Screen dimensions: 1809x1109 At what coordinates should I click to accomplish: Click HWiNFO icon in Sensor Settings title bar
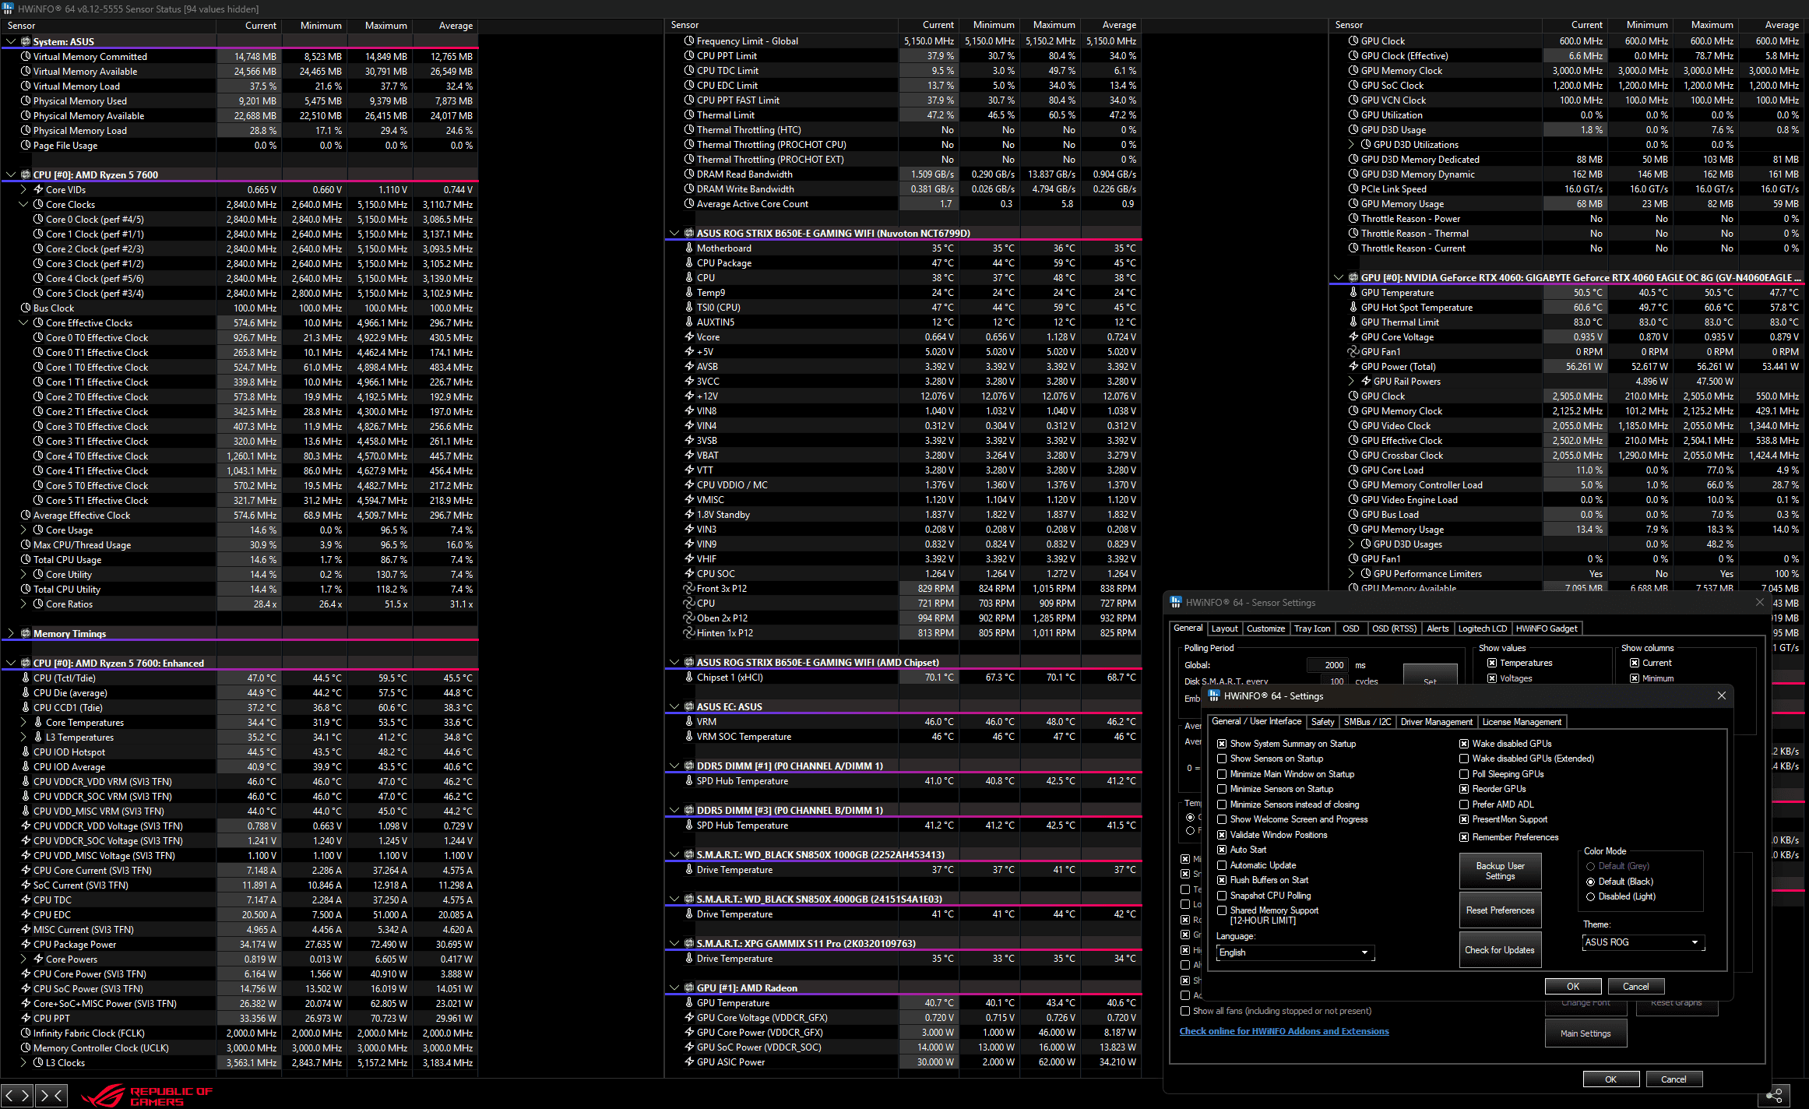pyautogui.click(x=1176, y=602)
